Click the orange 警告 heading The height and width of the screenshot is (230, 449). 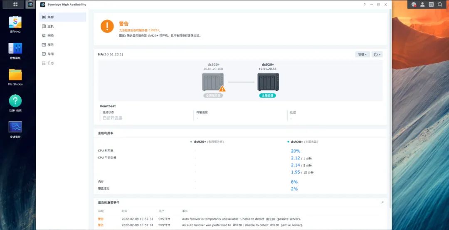click(x=124, y=24)
